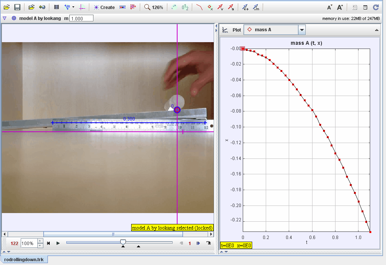The height and width of the screenshot is (265, 386).
Task: Open the library browser folder icon
Action: (x=31, y=8)
